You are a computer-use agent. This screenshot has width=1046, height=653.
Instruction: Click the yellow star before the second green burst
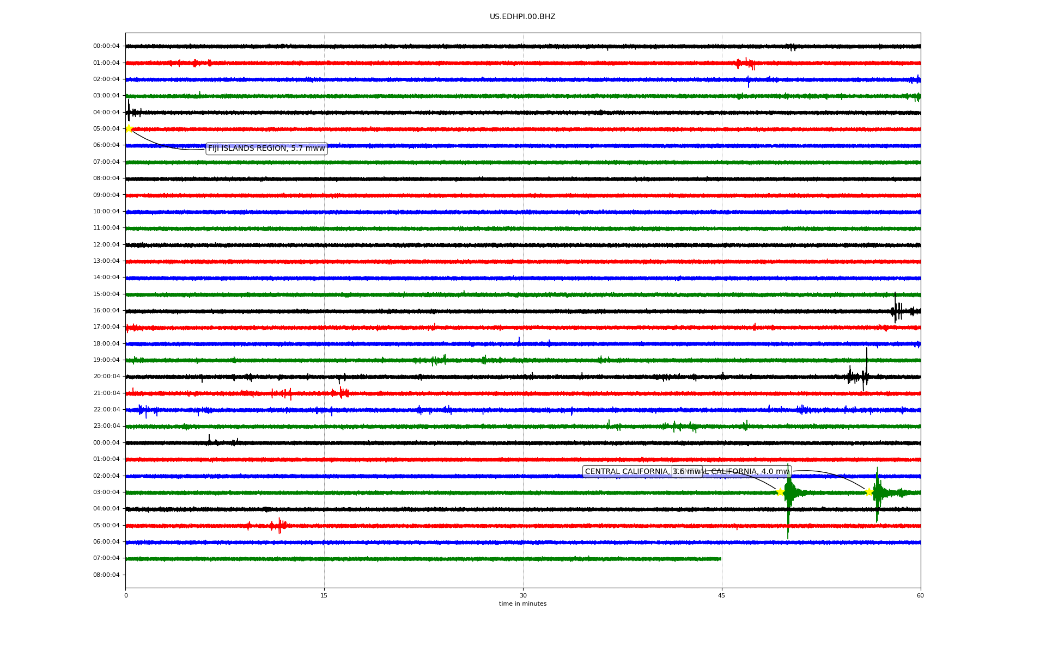869,492
